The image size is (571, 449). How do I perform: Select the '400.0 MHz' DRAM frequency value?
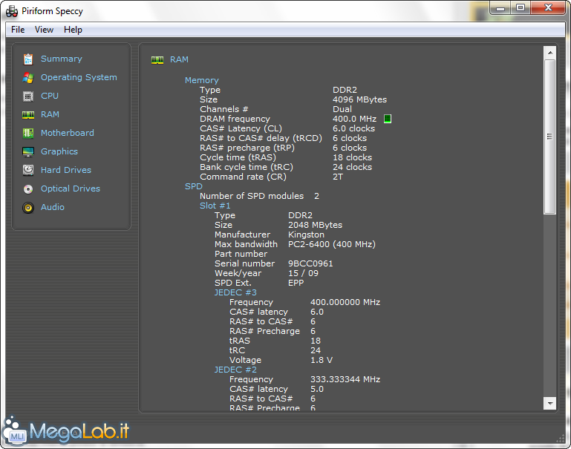point(354,119)
